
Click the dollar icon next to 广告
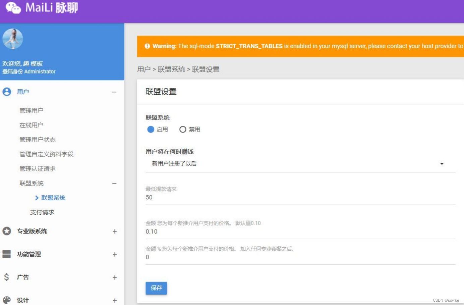point(6,277)
